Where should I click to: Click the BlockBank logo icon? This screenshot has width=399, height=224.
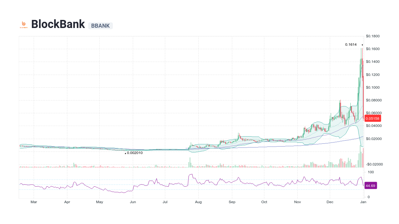click(24, 25)
